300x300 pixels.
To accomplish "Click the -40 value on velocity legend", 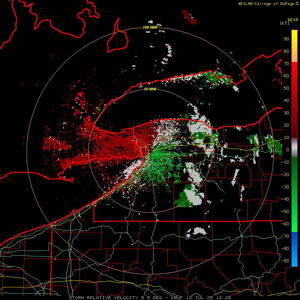I will click(x=285, y=199).
